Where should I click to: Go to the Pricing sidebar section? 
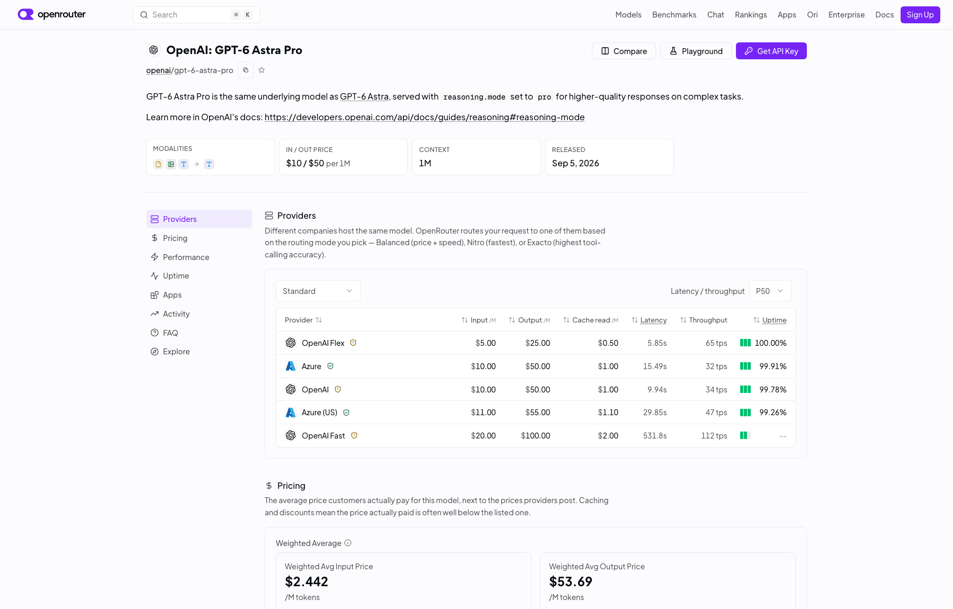[x=199, y=238]
